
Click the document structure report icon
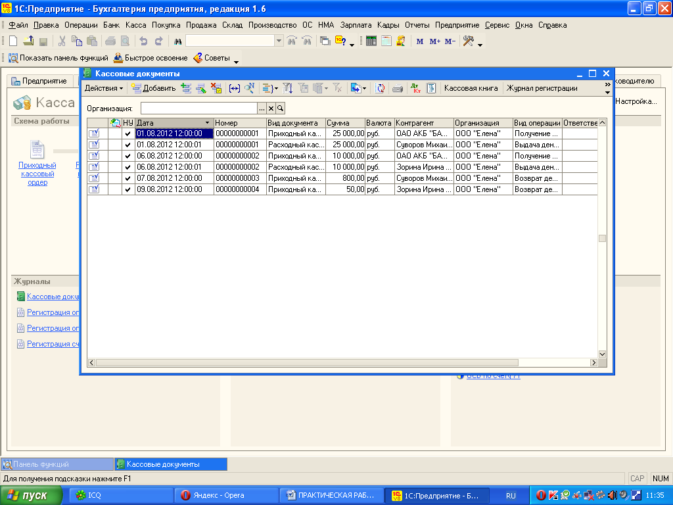[x=431, y=88]
